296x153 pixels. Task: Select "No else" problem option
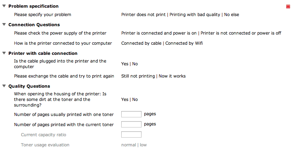point(231,15)
